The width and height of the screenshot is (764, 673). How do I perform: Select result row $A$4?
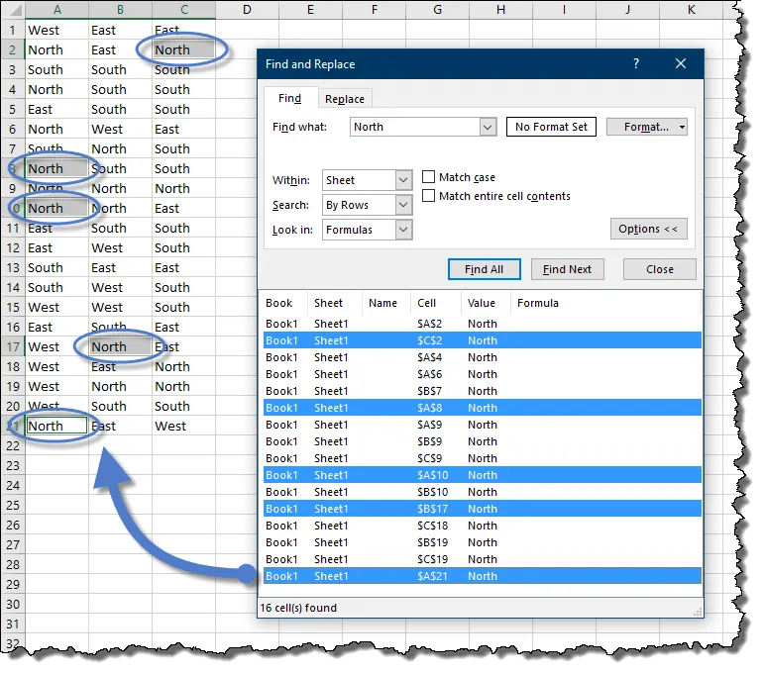tap(482, 357)
